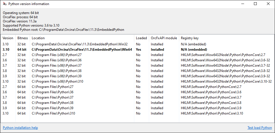Image resolution: width=275 pixels, height=133 pixels.
Task: Sort by the Version column header
Action: tap(8, 38)
